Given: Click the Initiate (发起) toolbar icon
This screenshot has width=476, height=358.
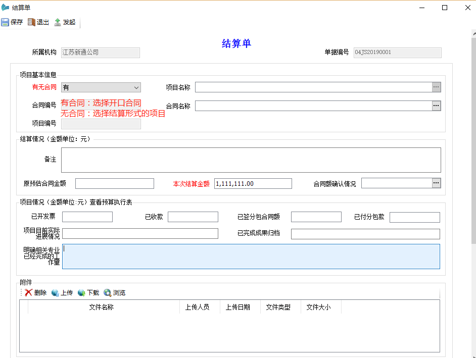Looking at the screenshot, I should tap(58, 22).
